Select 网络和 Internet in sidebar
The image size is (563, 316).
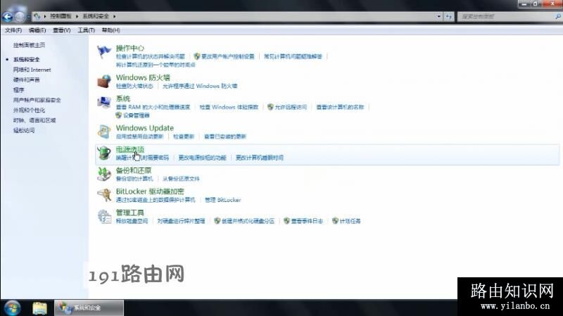pyautogui.click(x=32, y=70)
